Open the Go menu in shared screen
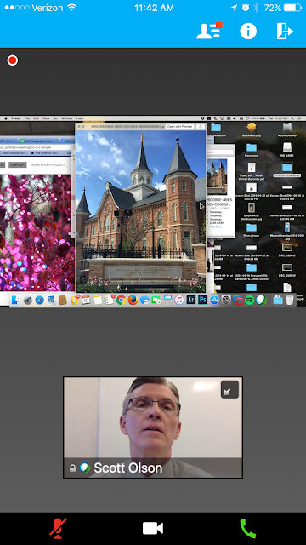 tap(55, 118)
